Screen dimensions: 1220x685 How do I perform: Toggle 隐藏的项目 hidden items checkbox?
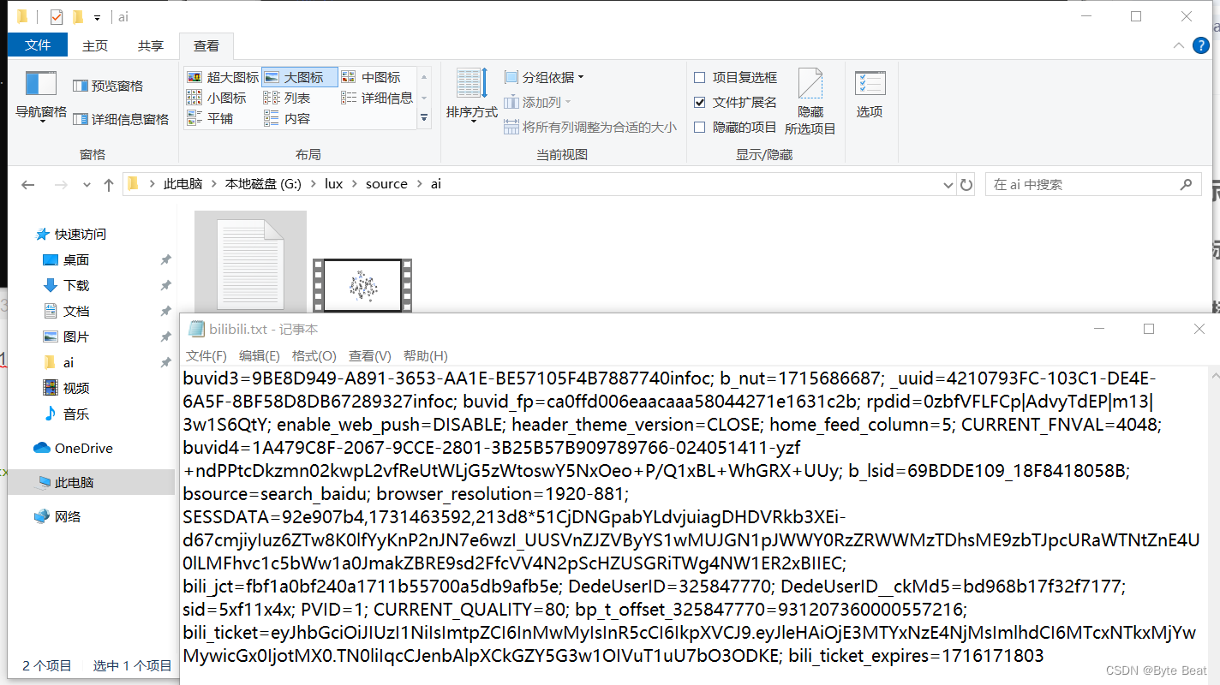point(735,127)
